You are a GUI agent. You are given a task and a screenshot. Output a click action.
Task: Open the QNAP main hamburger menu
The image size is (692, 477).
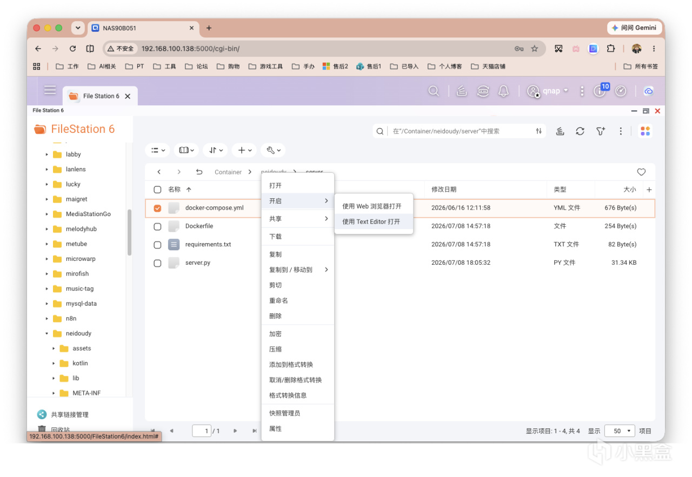tap(50, 91)
